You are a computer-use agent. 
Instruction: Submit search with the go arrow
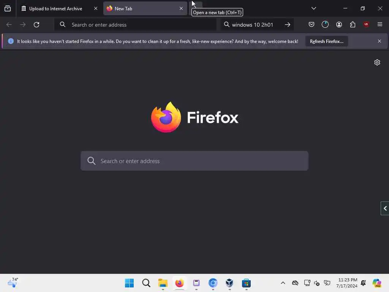[288, 25]
